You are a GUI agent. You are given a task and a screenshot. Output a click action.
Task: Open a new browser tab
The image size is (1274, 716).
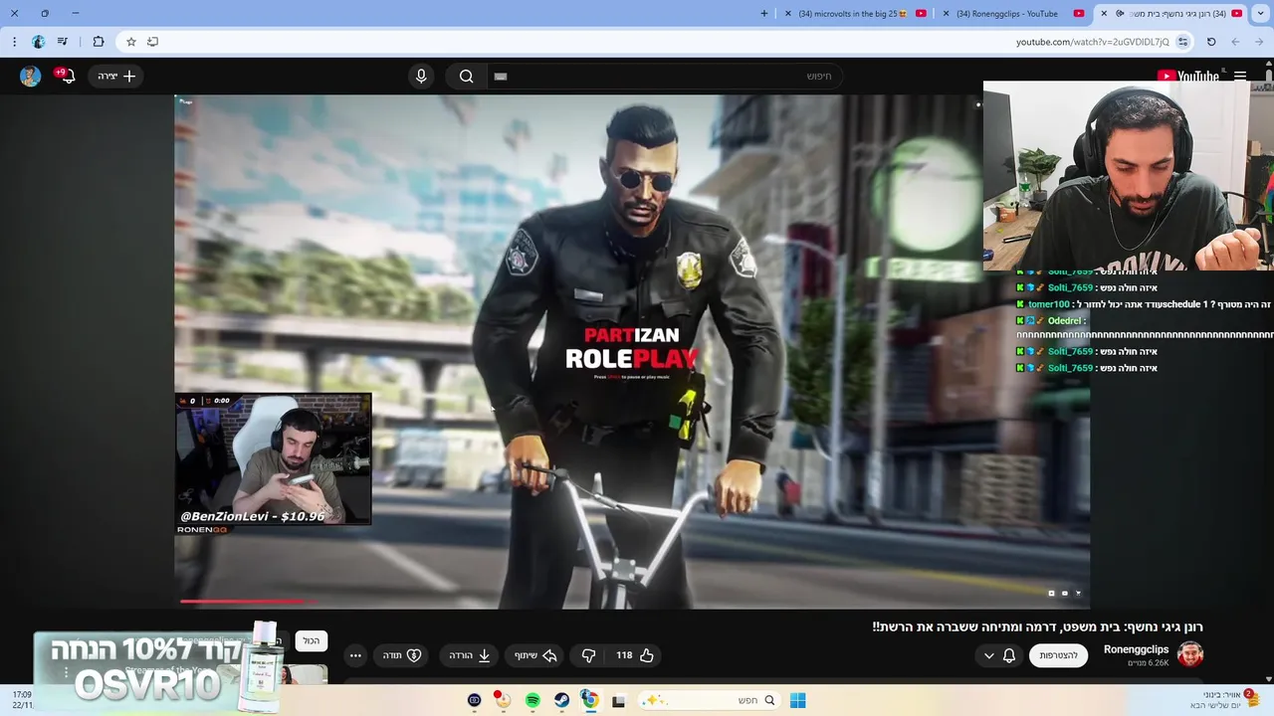pyautogui.click(x=764, y=14)
